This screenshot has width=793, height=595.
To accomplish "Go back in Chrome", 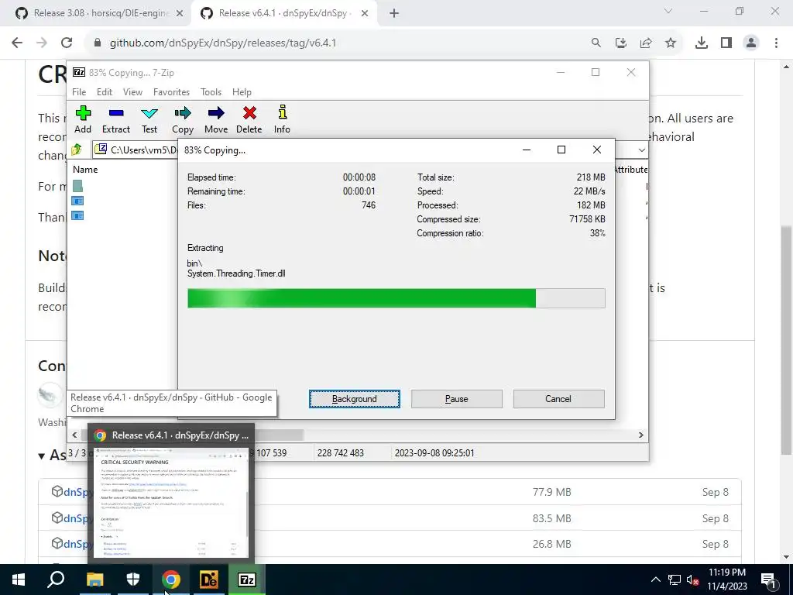I will [17, 43].
